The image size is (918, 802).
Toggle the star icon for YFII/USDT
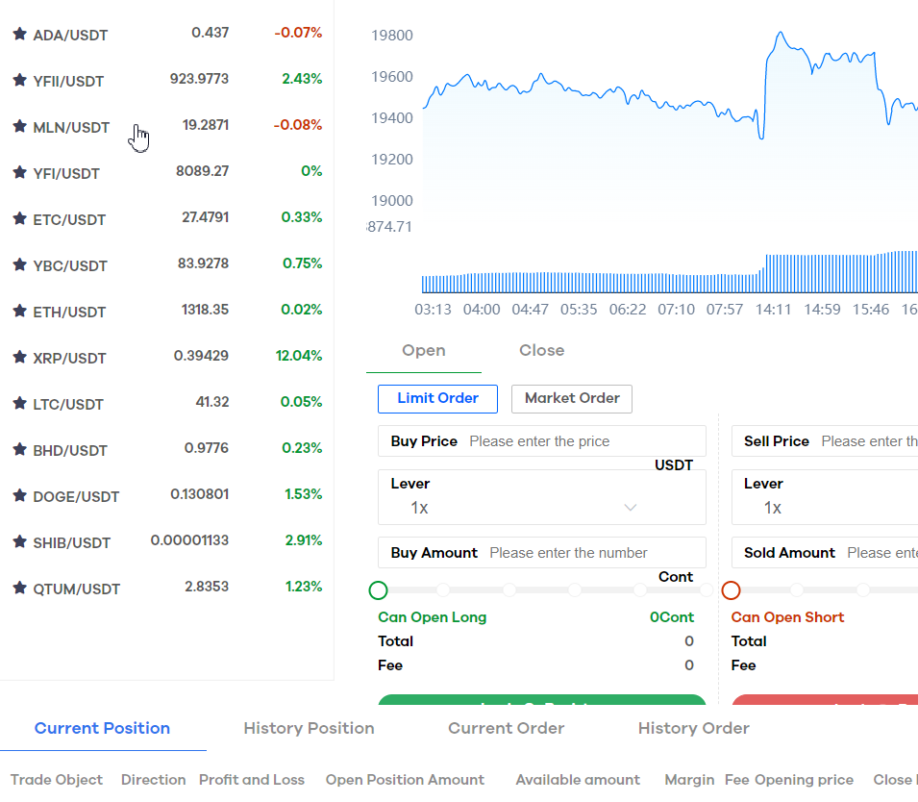20,80
